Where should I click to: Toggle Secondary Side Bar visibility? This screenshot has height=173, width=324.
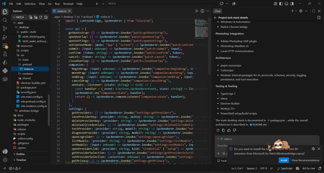pos(292,4)
